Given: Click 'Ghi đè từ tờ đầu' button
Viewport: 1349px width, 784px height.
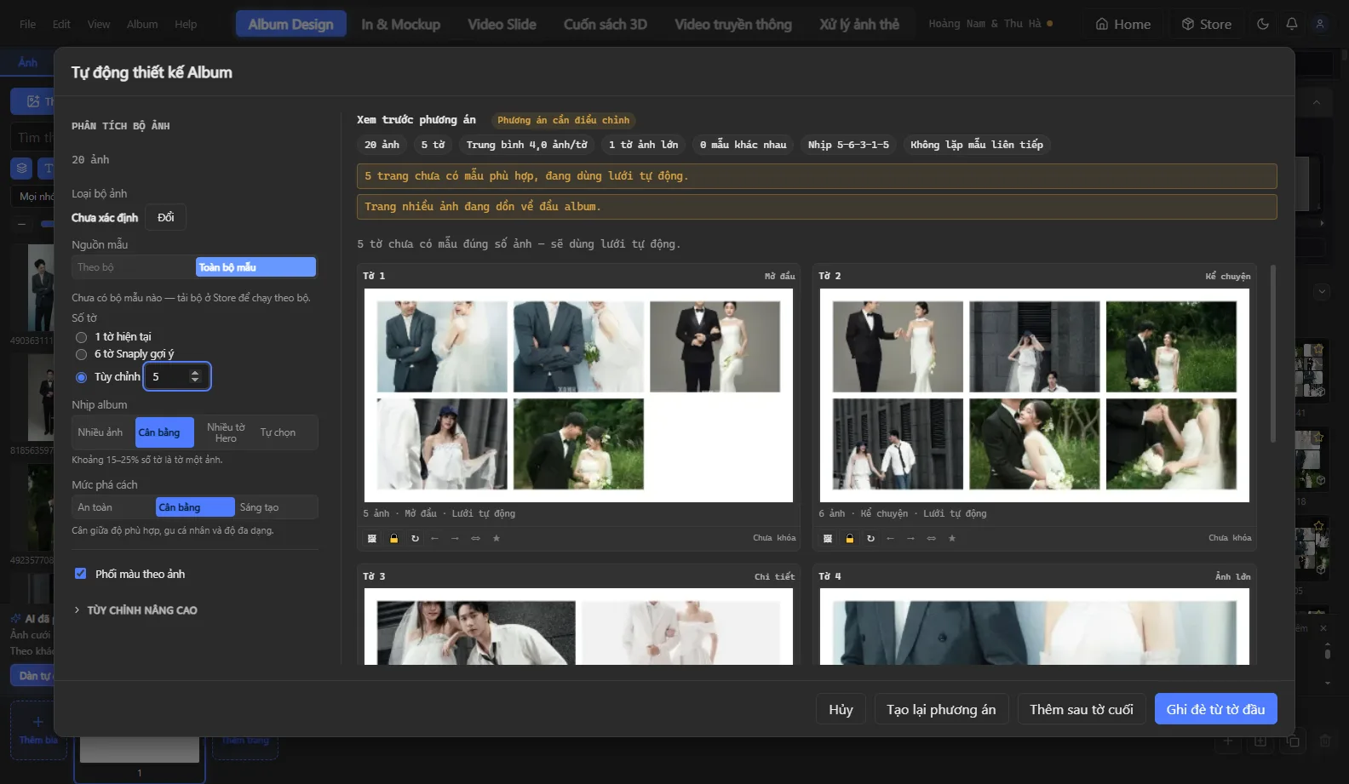Looking at the screenshot, I should coord(1215,709).
